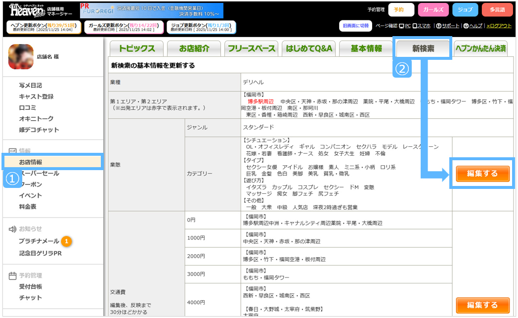This screenshot has width=518, height=318.
Task: Click 旧画面に切替 button
Action: point(355,26)
